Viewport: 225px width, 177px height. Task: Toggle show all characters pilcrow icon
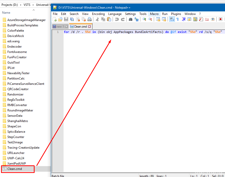coord(178,19)
